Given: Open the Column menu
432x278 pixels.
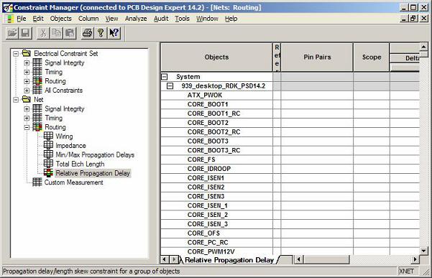Looking at the screenshot, I should pyautogui.click(x=88, y=19).
